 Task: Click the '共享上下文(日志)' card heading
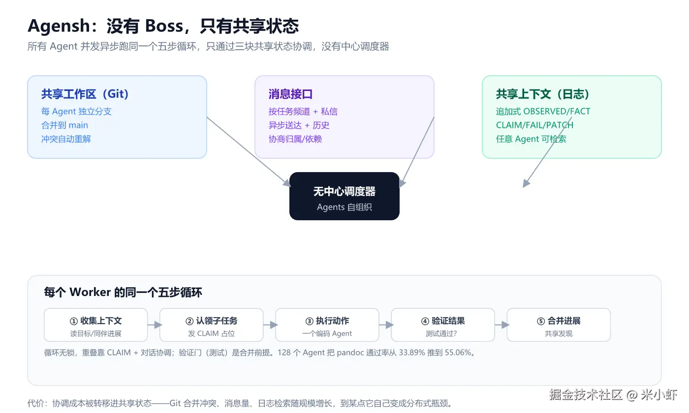[543, 94]
